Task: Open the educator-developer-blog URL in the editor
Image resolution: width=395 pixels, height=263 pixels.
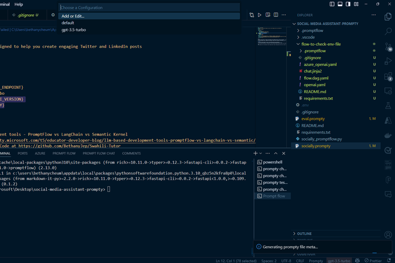Action: [x=128, y=140]
